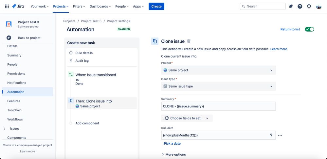Toggle the rule enabled switch
This screenshot has height=159, width=327.
[x=309, y=29]
